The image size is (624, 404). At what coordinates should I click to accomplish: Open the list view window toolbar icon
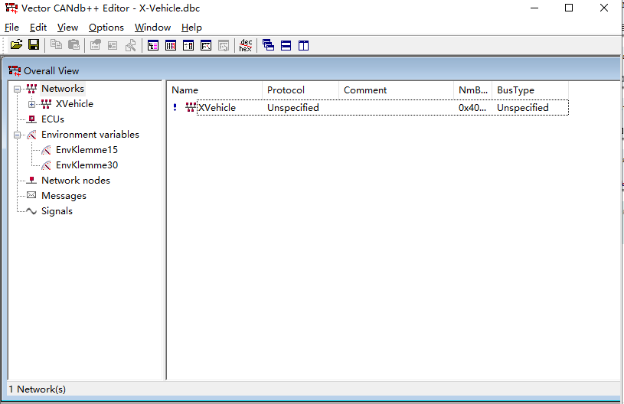pyautogui.click(x=171, y=46)
